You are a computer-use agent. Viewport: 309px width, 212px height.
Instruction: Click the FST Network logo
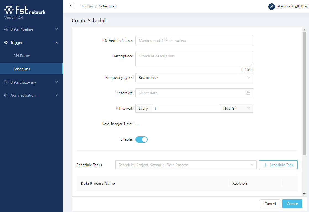(25, 10)
